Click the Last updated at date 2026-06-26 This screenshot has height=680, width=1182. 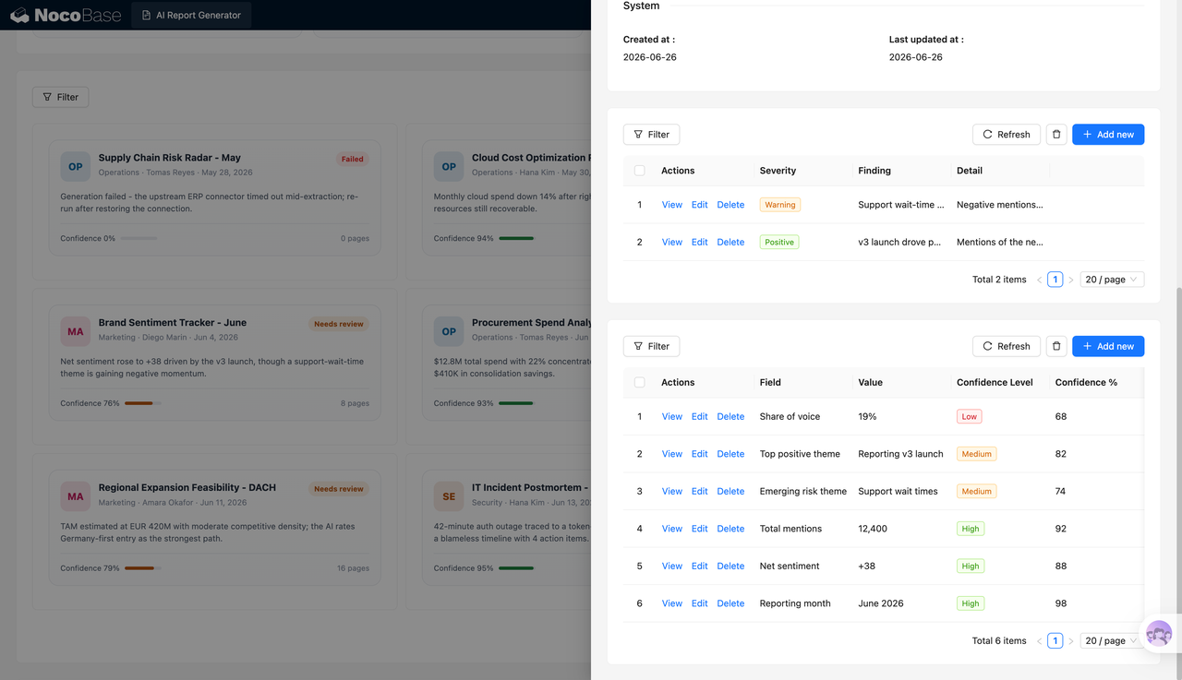tap(916, 57)
